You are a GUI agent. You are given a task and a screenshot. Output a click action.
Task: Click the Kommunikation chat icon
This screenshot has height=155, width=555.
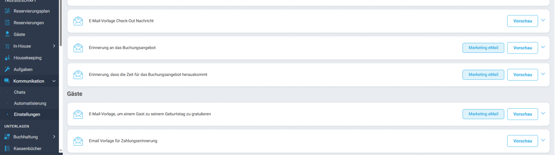[x=7, y=81]
